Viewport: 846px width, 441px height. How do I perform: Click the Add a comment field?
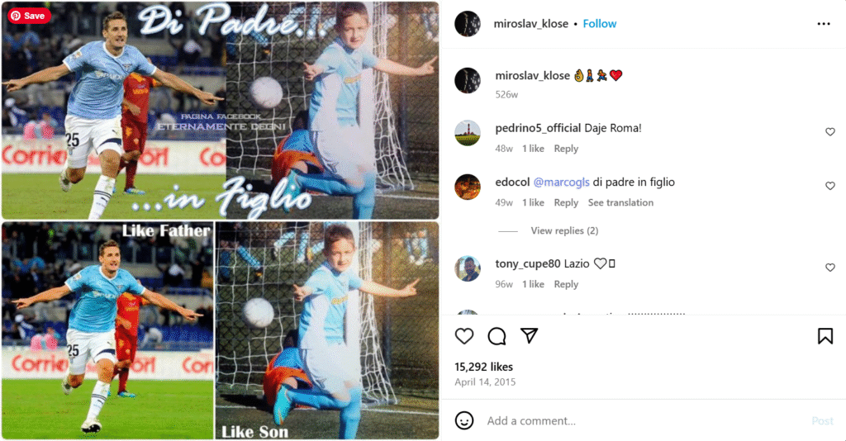(x=644, y=420)
